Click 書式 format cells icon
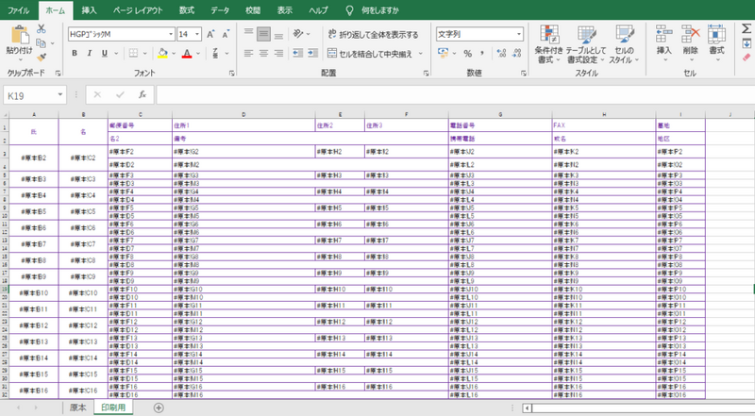 coord(716,43)
